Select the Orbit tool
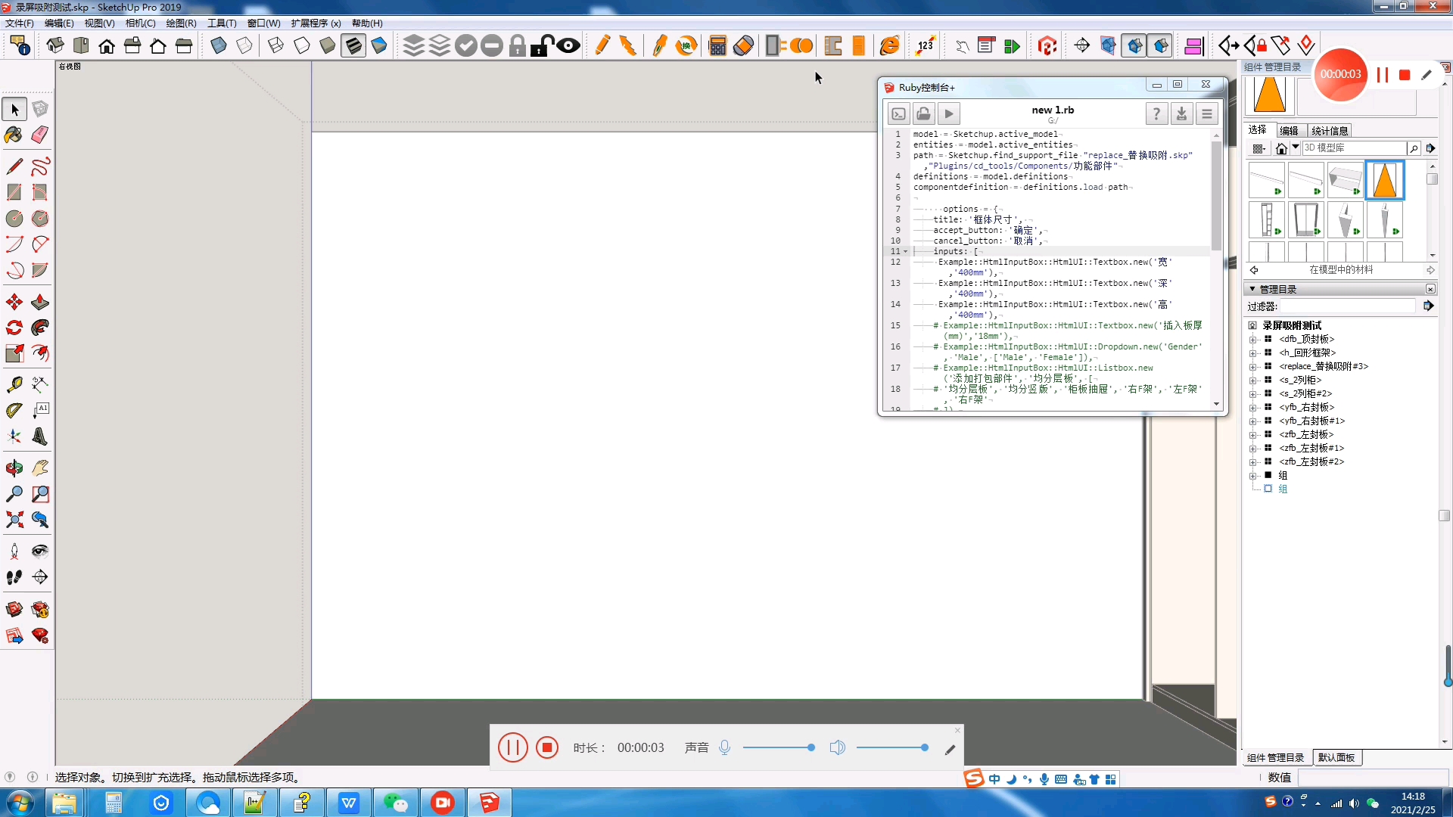Image resolution: width=1453 pixels, height=817 pixels. pos(14,468)
